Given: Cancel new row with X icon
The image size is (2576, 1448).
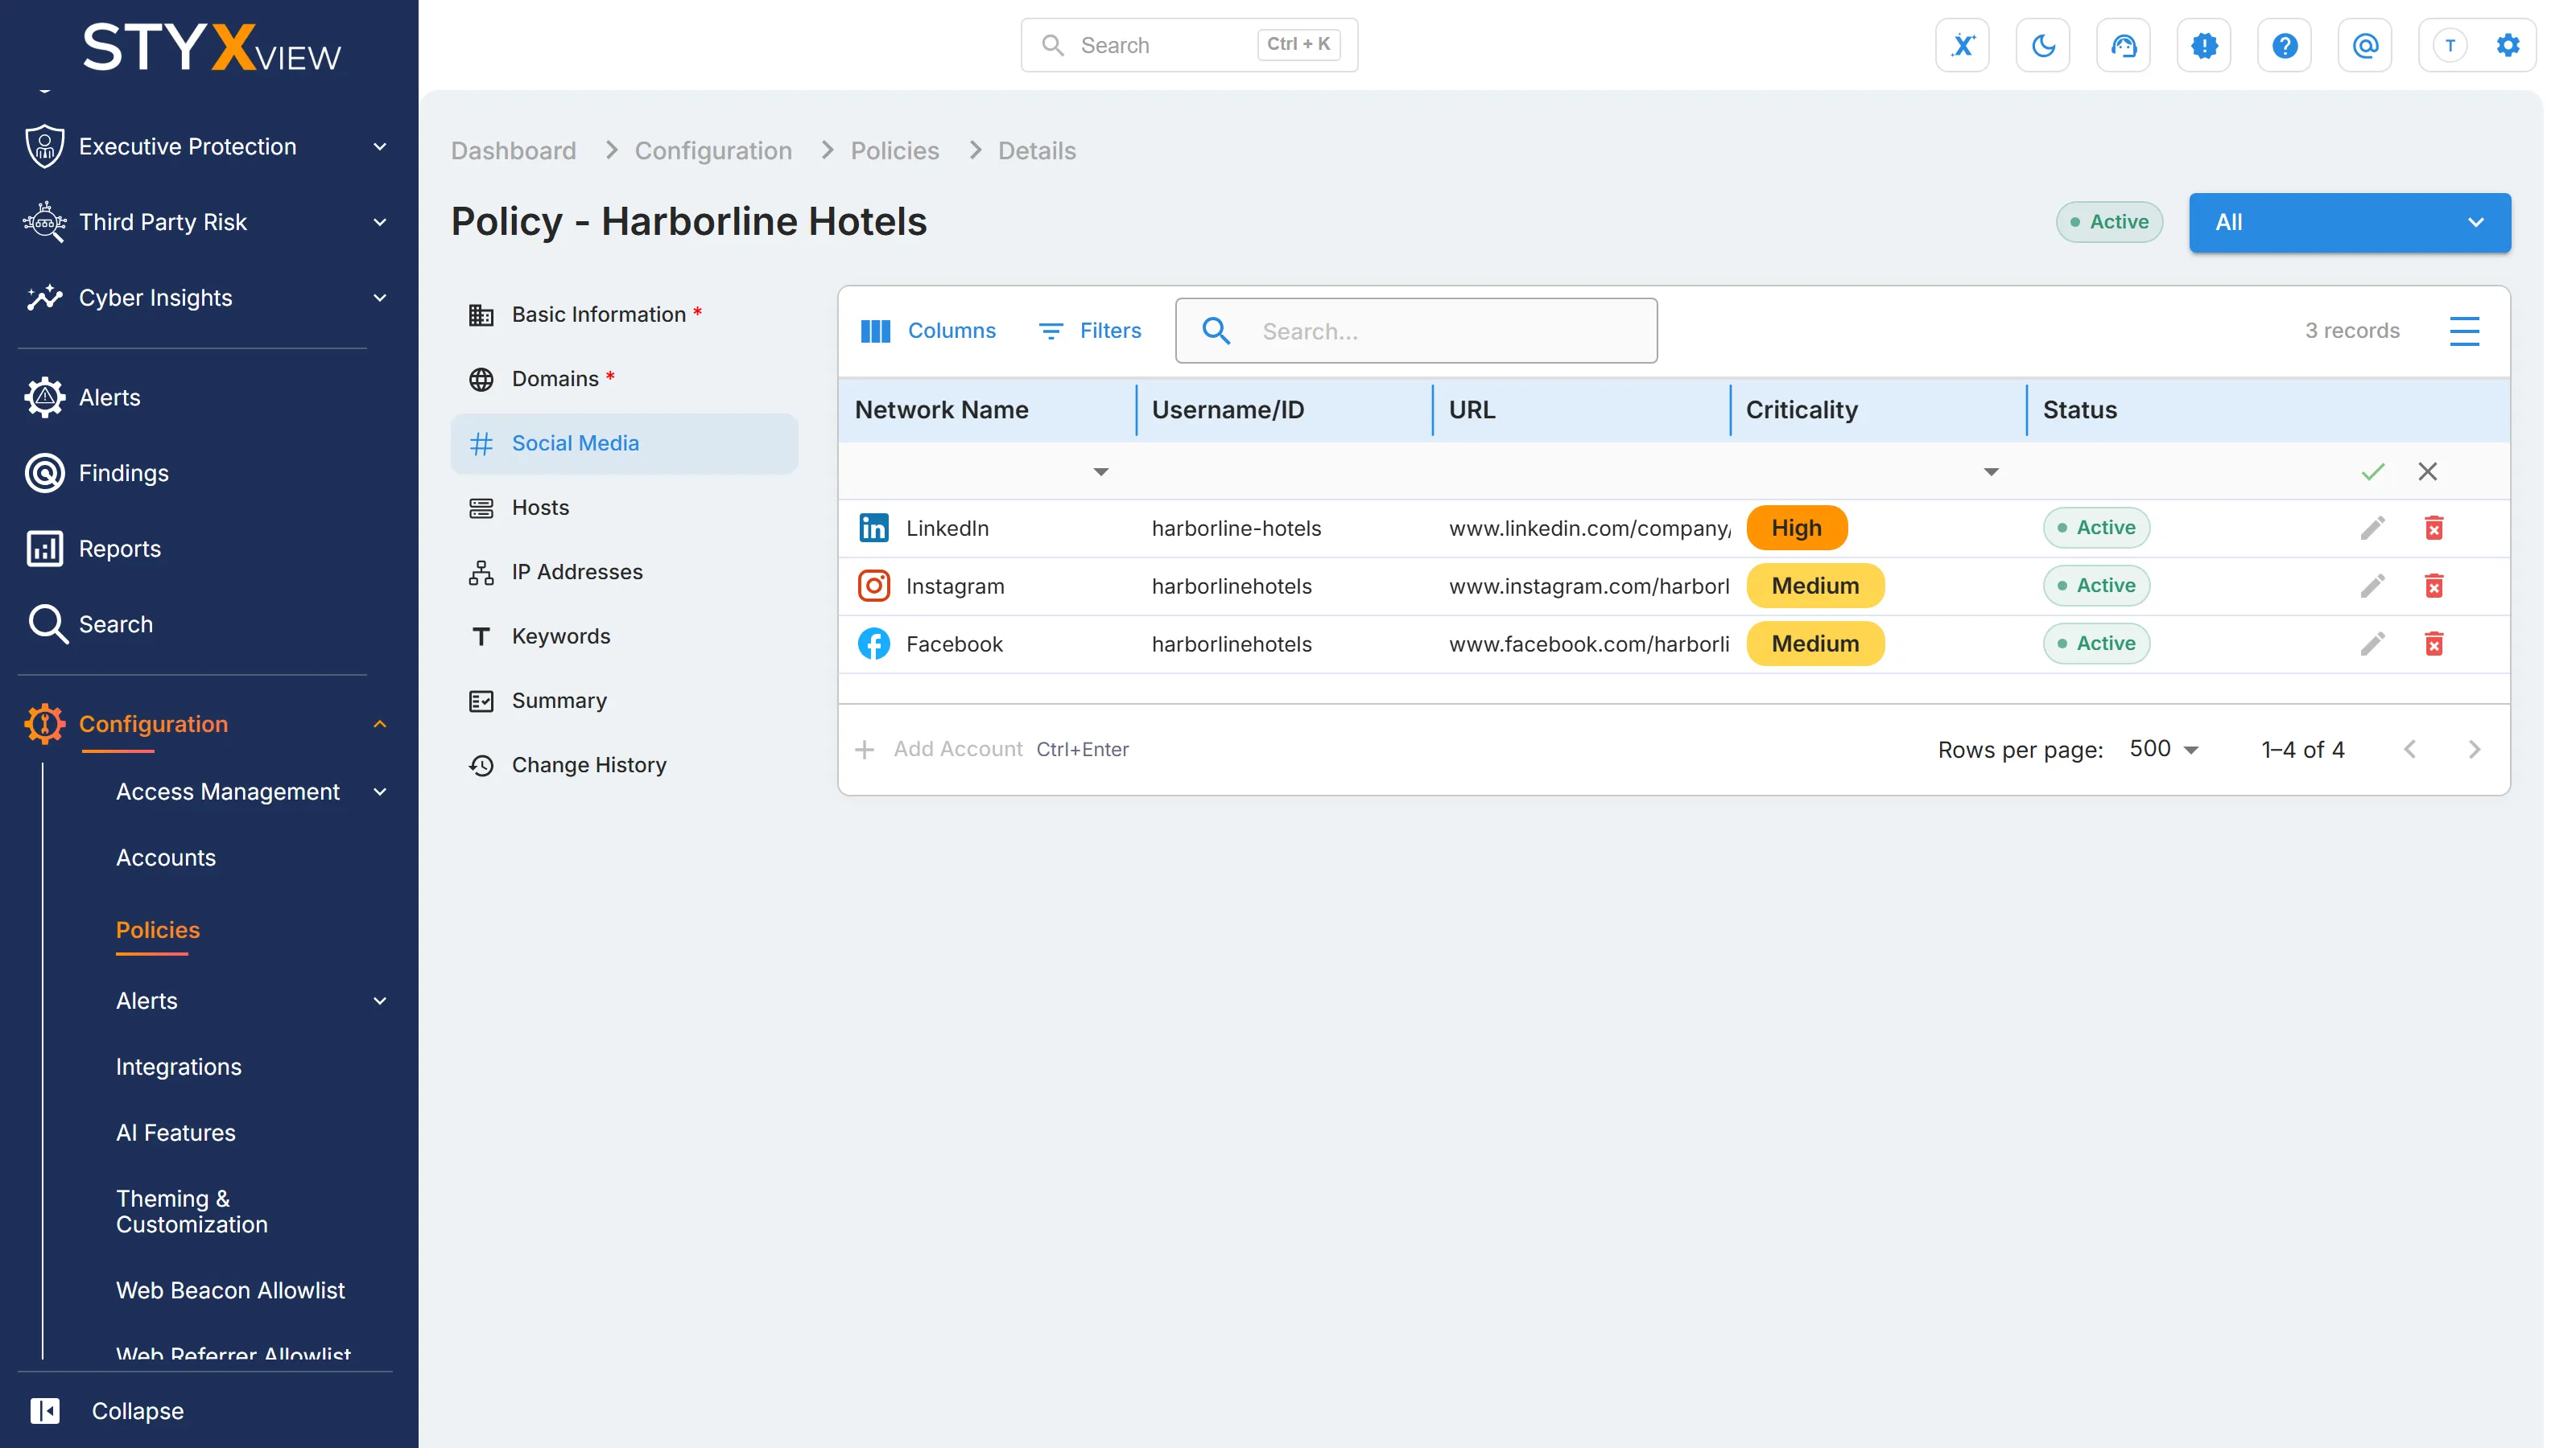Looking at the screenshot, I should (x=2428, y=471).
